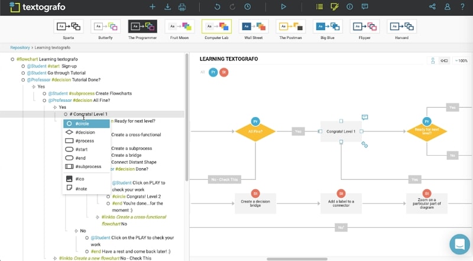Select Create a decision bridge shape

255,204
